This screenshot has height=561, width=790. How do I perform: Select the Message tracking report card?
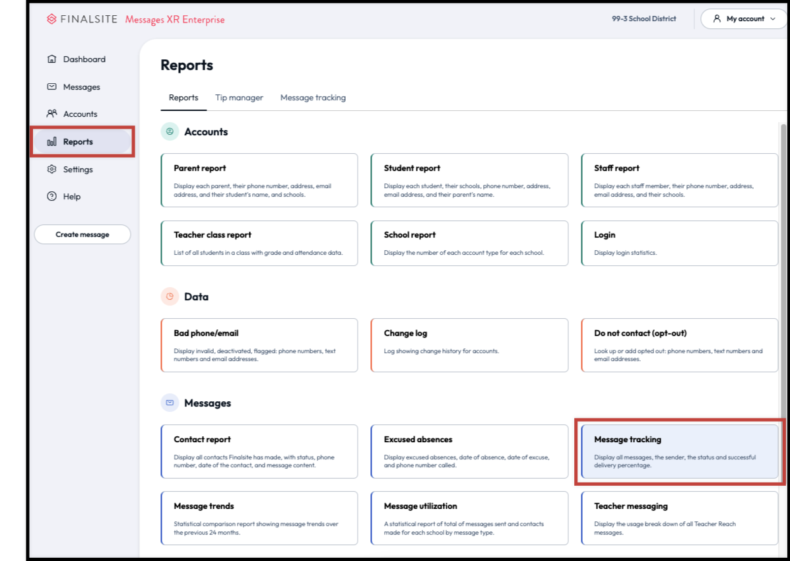679,451
